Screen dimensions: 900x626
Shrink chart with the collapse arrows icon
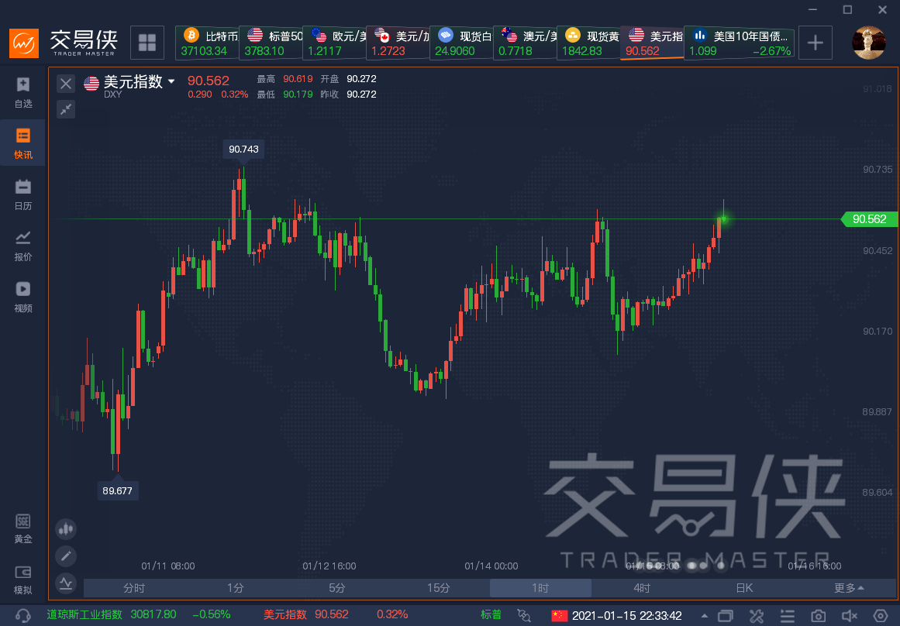coord(66,108)
